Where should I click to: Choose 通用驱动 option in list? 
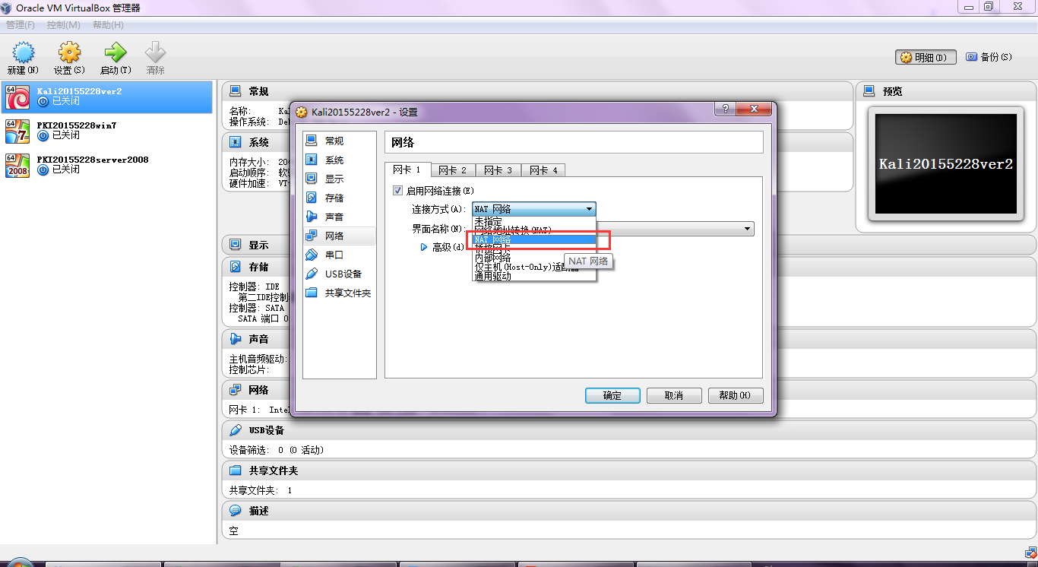(533, 276)
